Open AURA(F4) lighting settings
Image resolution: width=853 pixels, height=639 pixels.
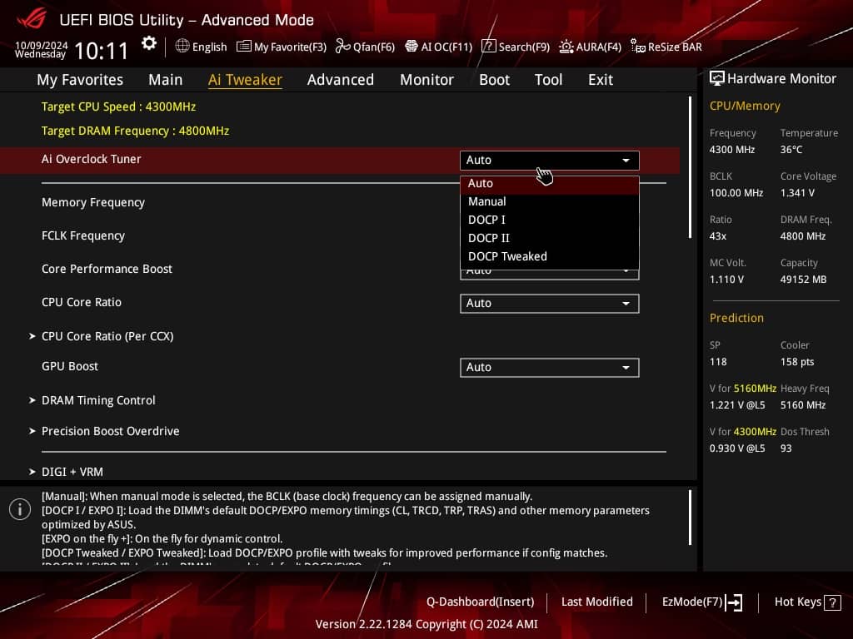click(591, 47)
